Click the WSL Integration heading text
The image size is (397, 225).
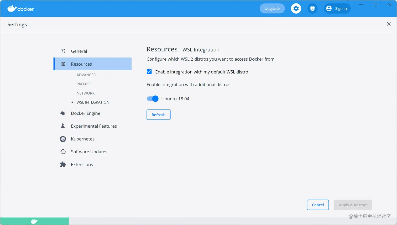(x=201, y=50)
